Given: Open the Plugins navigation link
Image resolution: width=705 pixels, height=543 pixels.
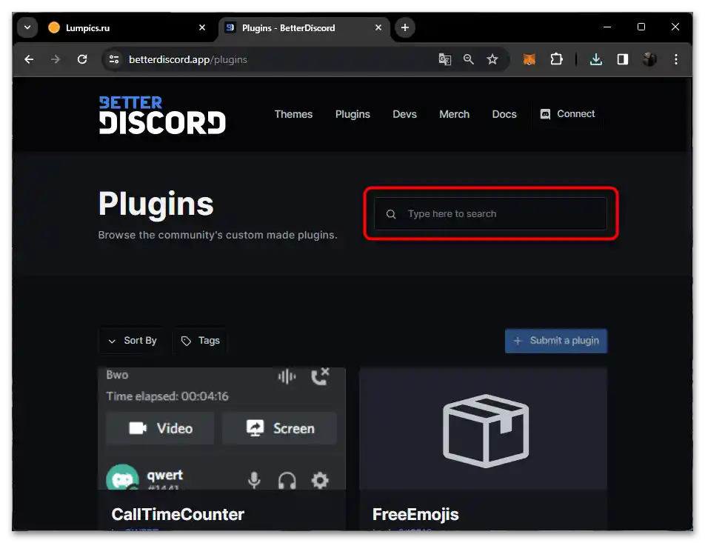Looking at the screenshot, I should coord(352,114).
